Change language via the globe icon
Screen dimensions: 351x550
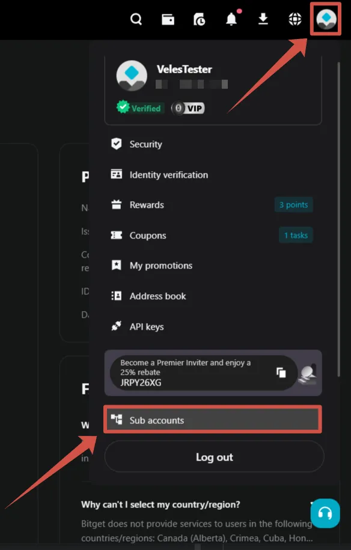coord(294,19)
